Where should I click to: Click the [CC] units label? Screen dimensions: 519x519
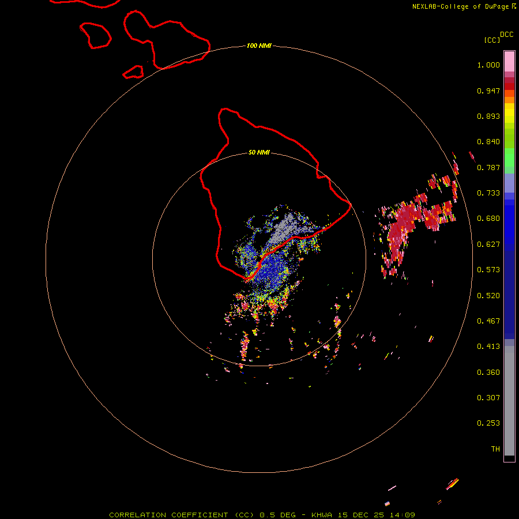(x=492, y=40)
